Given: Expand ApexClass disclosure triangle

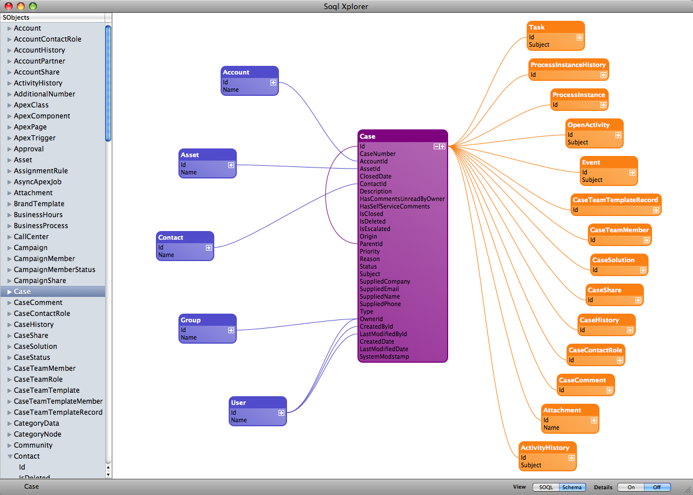Looking at the screenshot, I should tap(9, 105).
